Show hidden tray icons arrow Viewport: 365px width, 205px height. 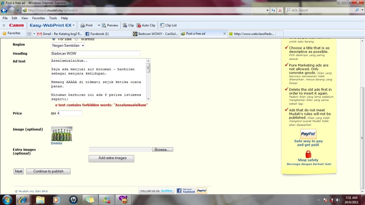pos(319,200)
